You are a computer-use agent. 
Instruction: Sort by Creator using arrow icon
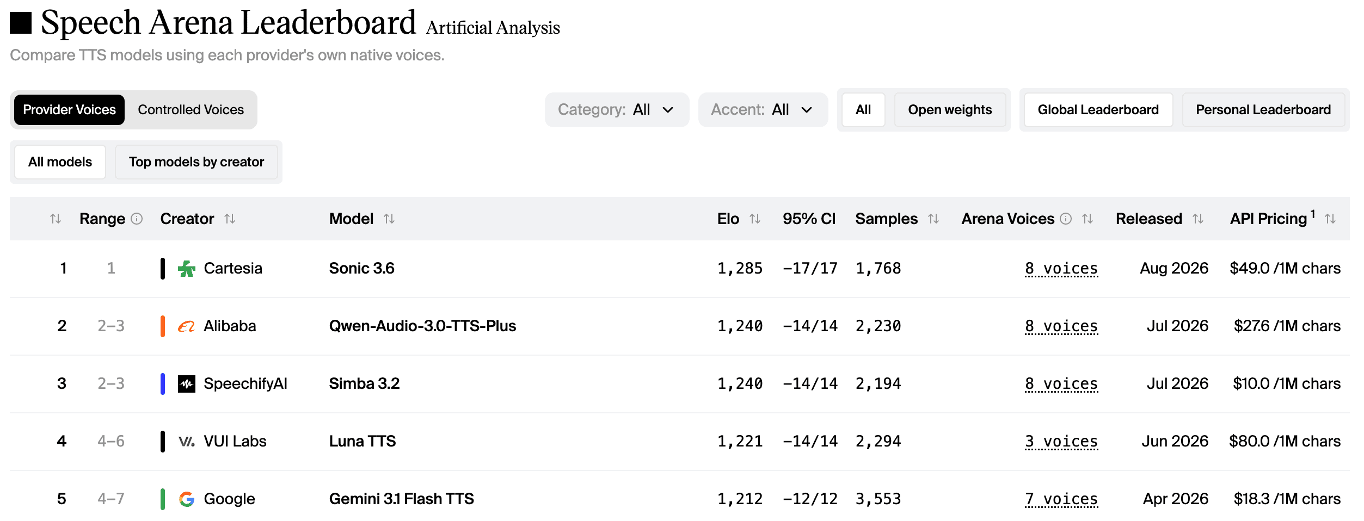(x=230, y=219)
